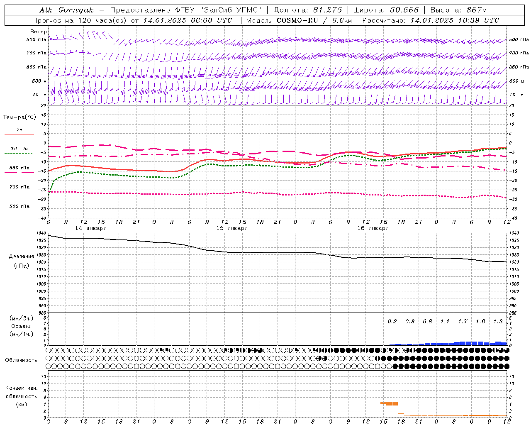
Task: Click the '16 января' date label
Action: 373,228
